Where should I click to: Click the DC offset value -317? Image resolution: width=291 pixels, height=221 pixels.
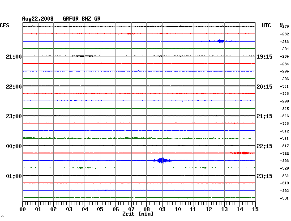pyautogui.click(x=284, y=146)
